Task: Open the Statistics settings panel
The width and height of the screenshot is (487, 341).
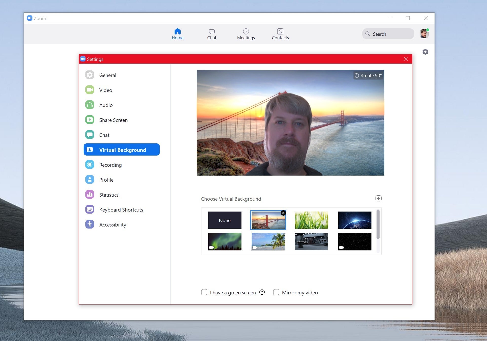Action: click(x=109, y=195)
